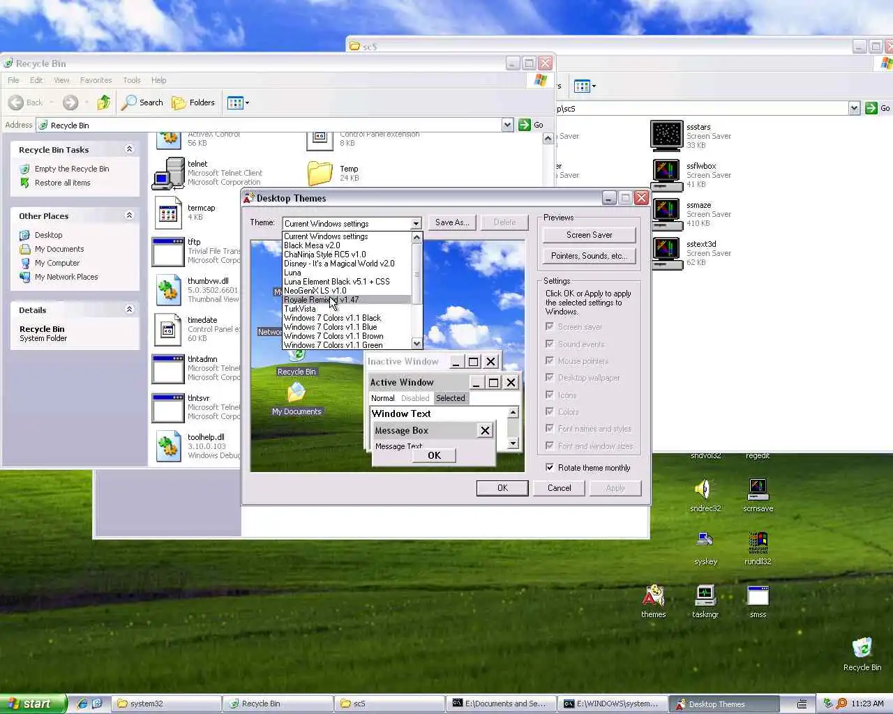The height and width of the screenshot is (714, 893).
Task: Open the Favorites menu in Recycle Bin
Action: [x=96, y=80]
